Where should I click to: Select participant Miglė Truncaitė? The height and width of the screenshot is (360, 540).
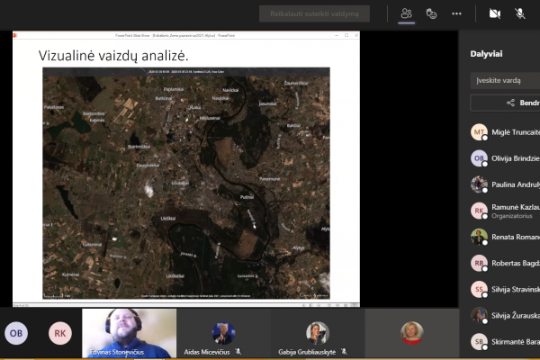pos(505,132)
